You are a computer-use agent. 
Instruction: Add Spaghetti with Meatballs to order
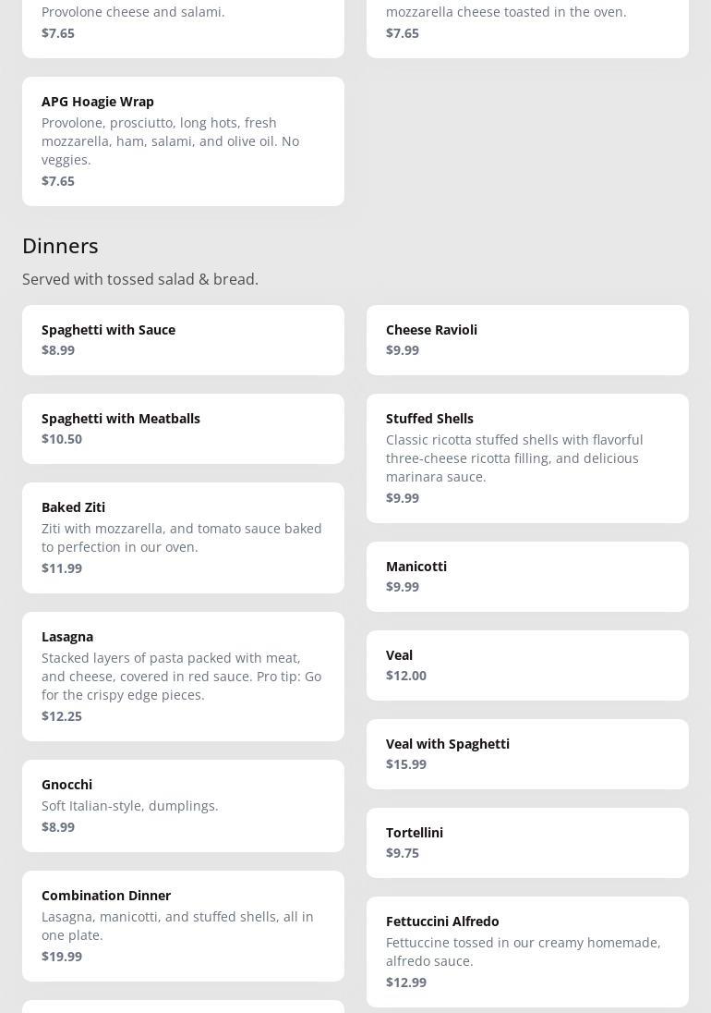pyautogui.click(x=183, y=428)
